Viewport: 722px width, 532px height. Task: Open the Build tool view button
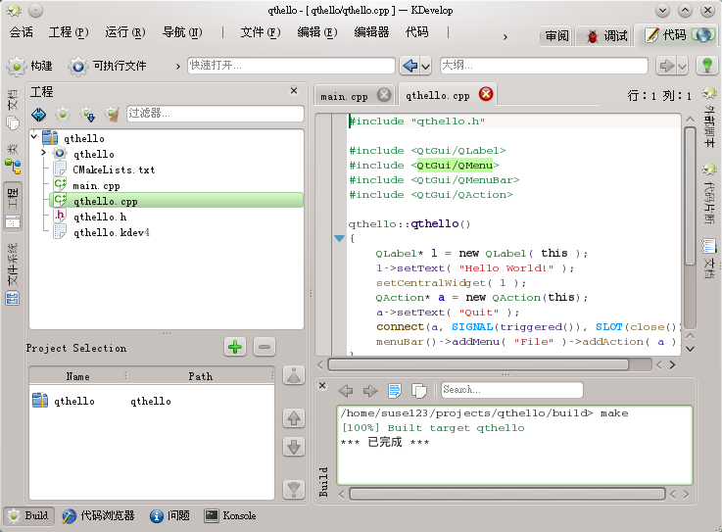28,515
